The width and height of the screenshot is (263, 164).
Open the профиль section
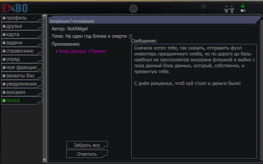pyautogui.click(x=22, y=18)
